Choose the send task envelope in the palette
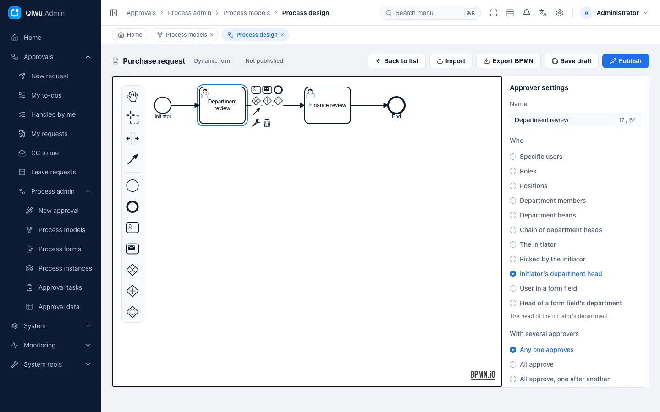660x412 pixels. 132,249
